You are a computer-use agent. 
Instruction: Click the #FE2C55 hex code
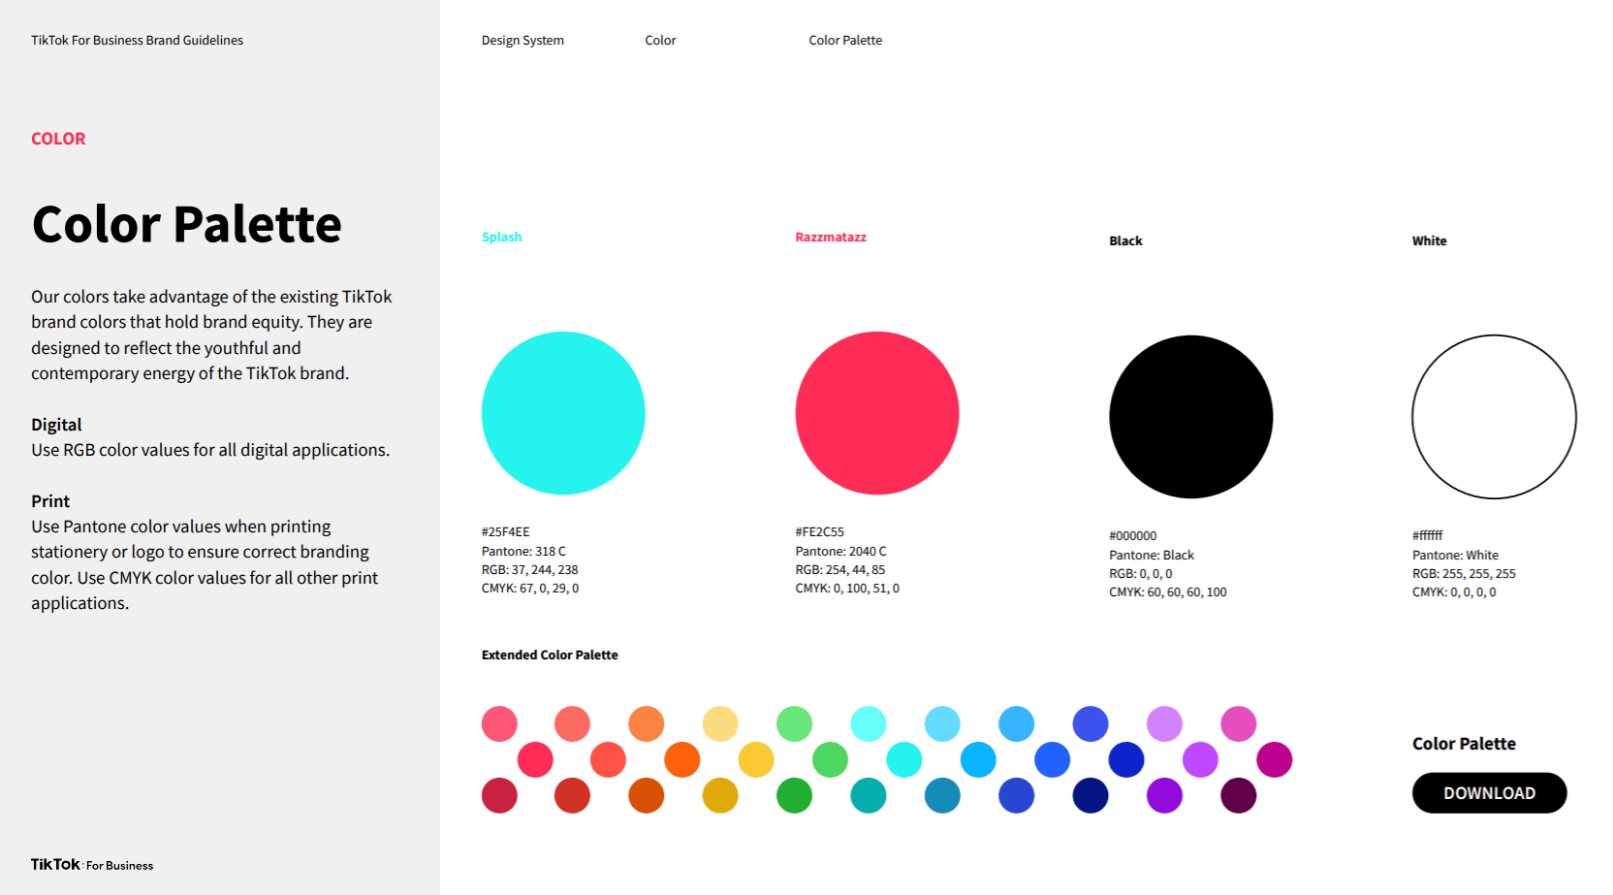click(x=820, y=532)
